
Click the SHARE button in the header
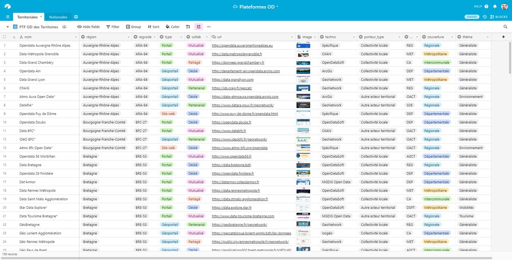click(472, 16)
